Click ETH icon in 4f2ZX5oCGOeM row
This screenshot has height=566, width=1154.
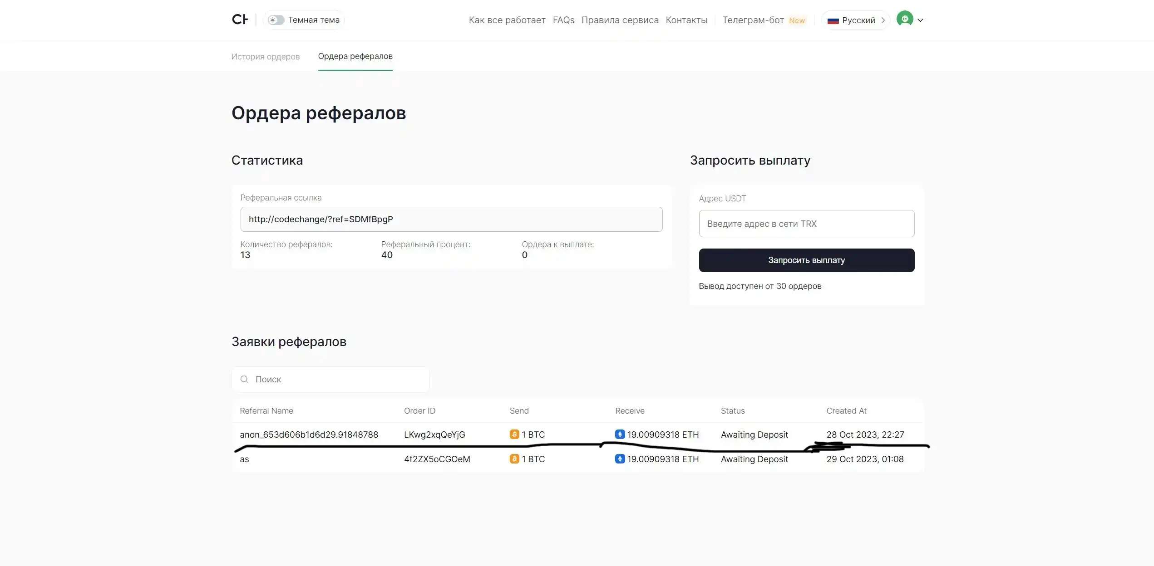pyautogui.click(x=620, y=459)
